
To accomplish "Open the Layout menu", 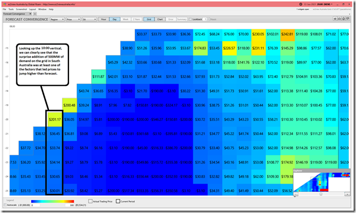I will click(x=32, y=9).
